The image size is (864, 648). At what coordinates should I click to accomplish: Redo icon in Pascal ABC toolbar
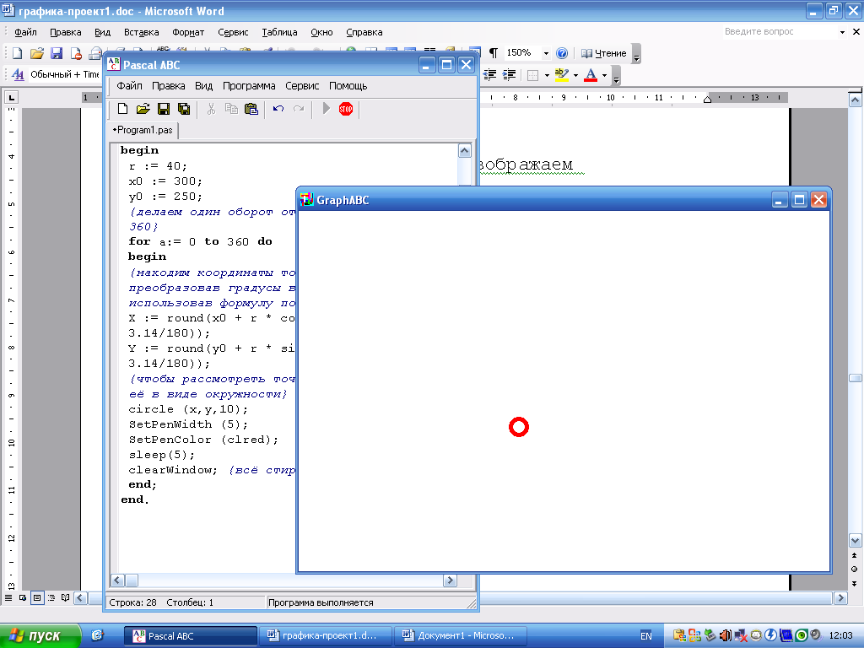tap(299, 109)
